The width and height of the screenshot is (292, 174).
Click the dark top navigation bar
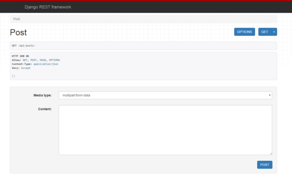pyautogui.click(x=167, y=7)
